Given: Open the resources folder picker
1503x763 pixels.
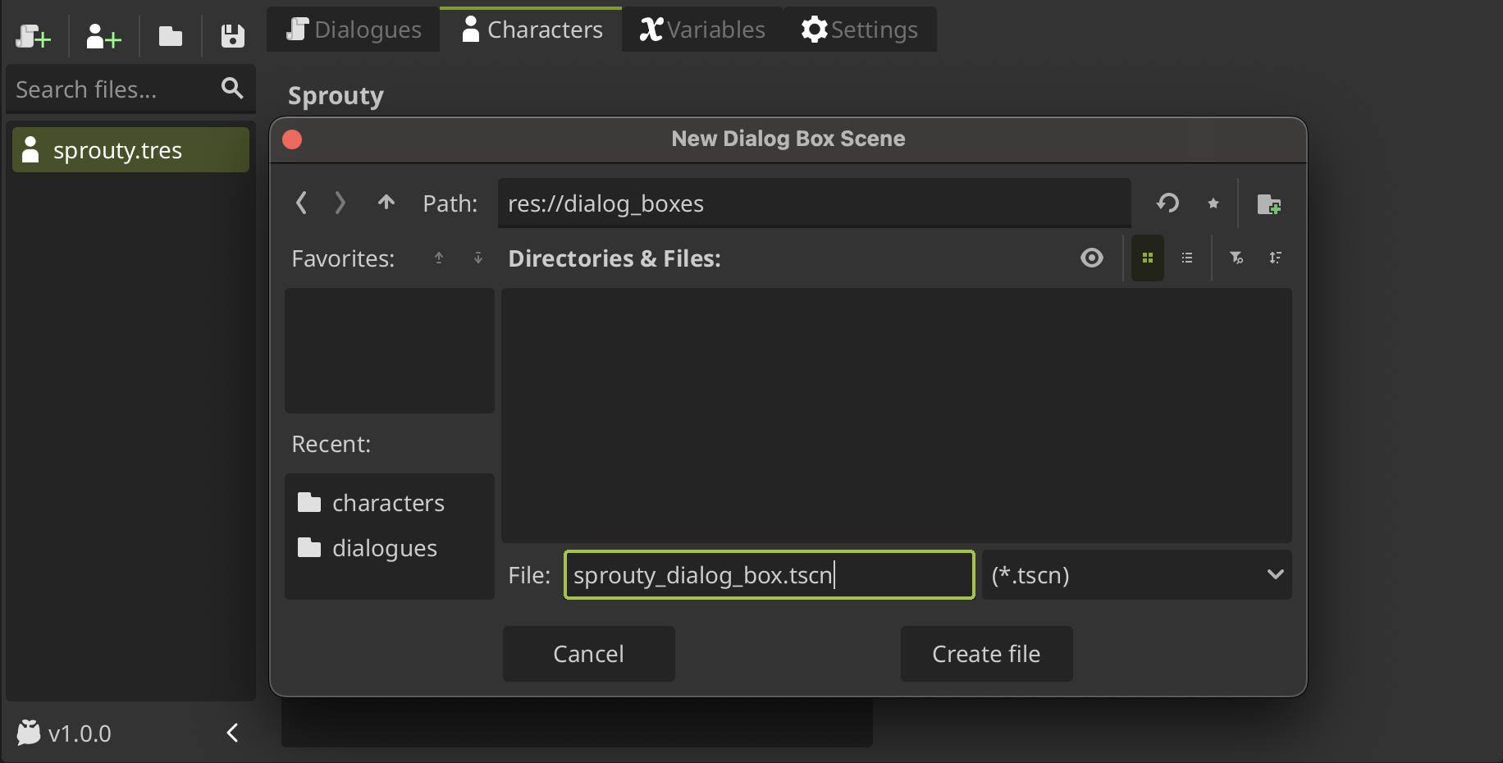Looking at the screenshot, I should click(x=170, y=36).
